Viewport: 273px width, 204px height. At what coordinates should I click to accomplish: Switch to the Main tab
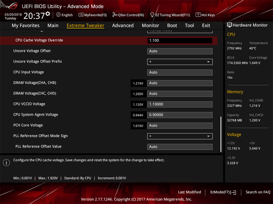[x=53, y=26]
